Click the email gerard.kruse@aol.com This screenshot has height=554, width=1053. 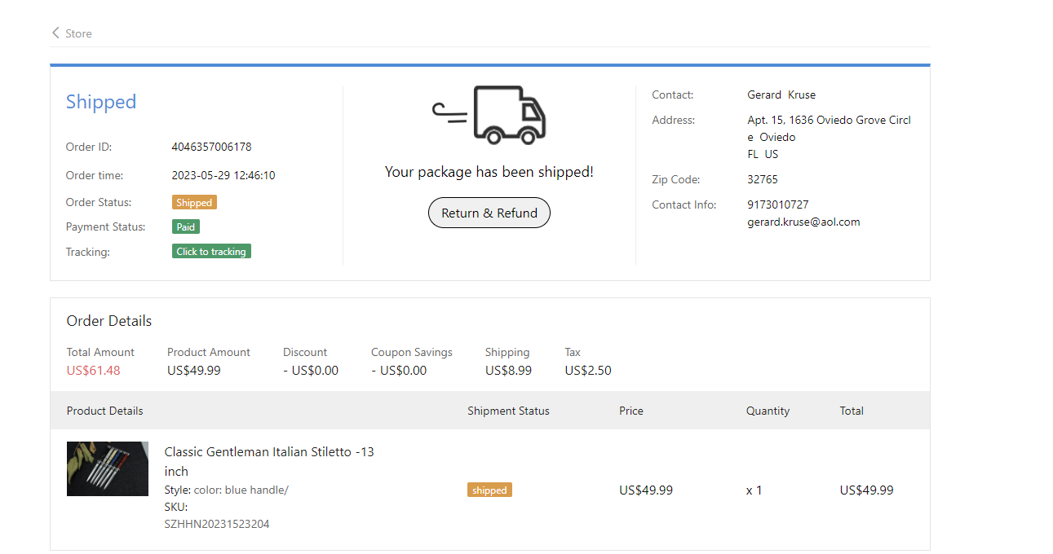point(803,222)
